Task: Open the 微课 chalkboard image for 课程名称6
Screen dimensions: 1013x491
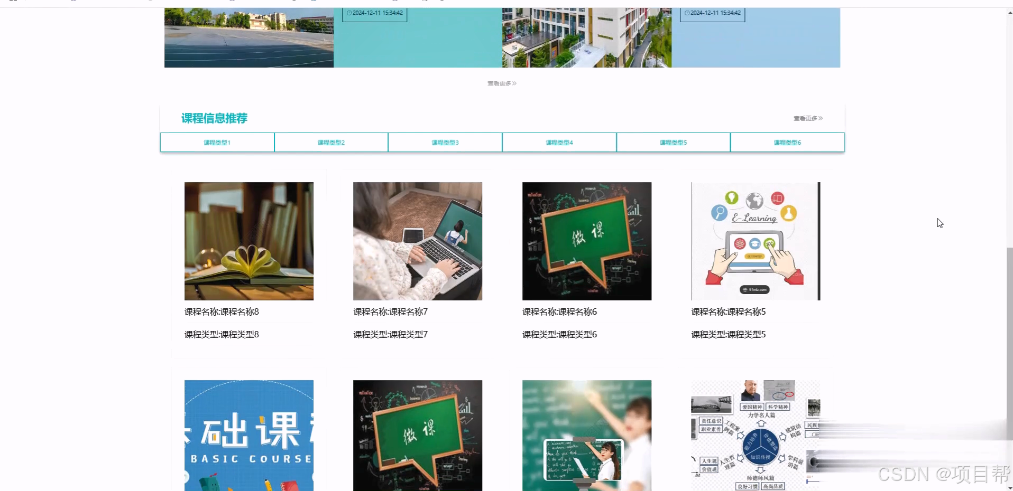Action: point(587,241)
